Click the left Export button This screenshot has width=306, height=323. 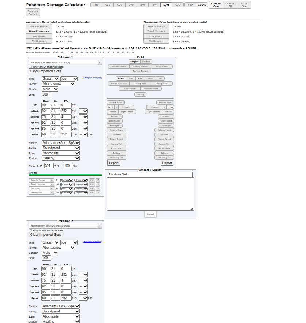click(114, 163)
